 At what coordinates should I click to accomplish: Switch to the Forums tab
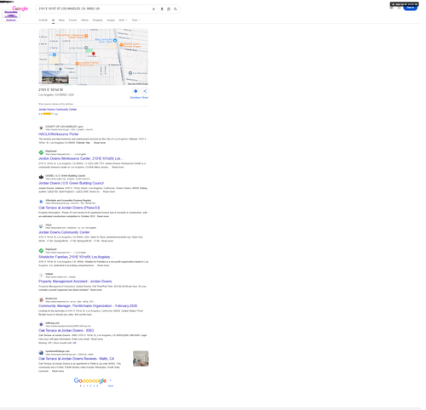tap(72, 20)
